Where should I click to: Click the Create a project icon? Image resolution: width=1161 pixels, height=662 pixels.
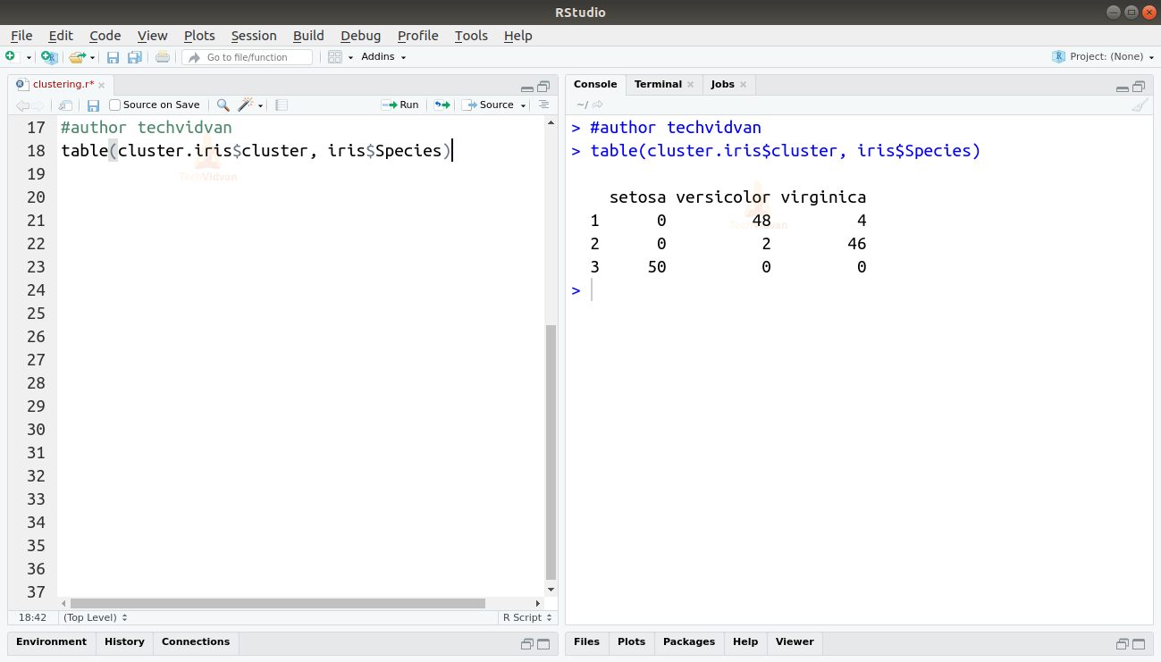(49, 57)
